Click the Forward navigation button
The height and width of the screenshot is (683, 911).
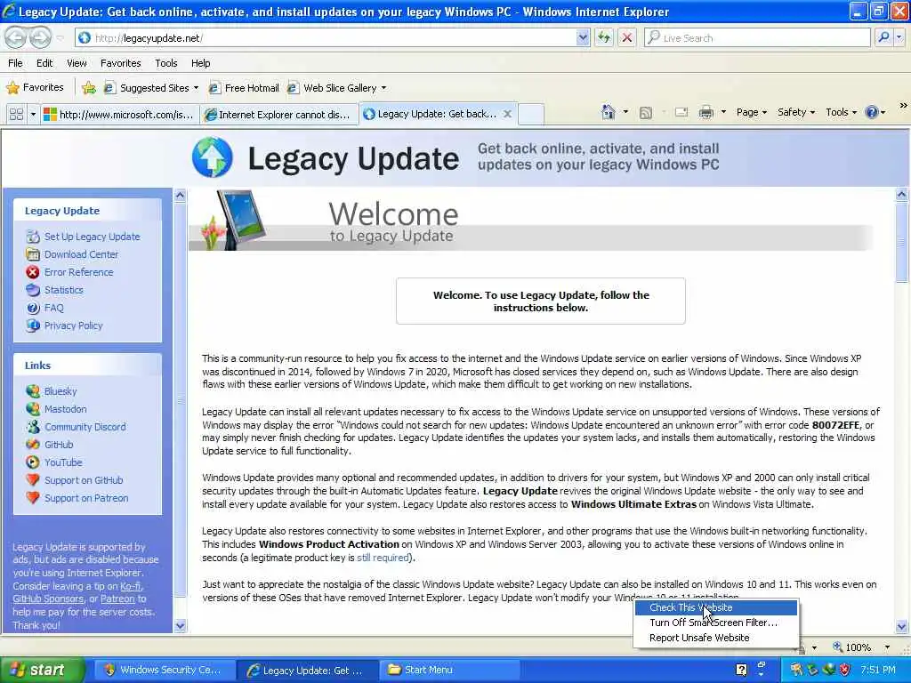click(x=40, y=37)
